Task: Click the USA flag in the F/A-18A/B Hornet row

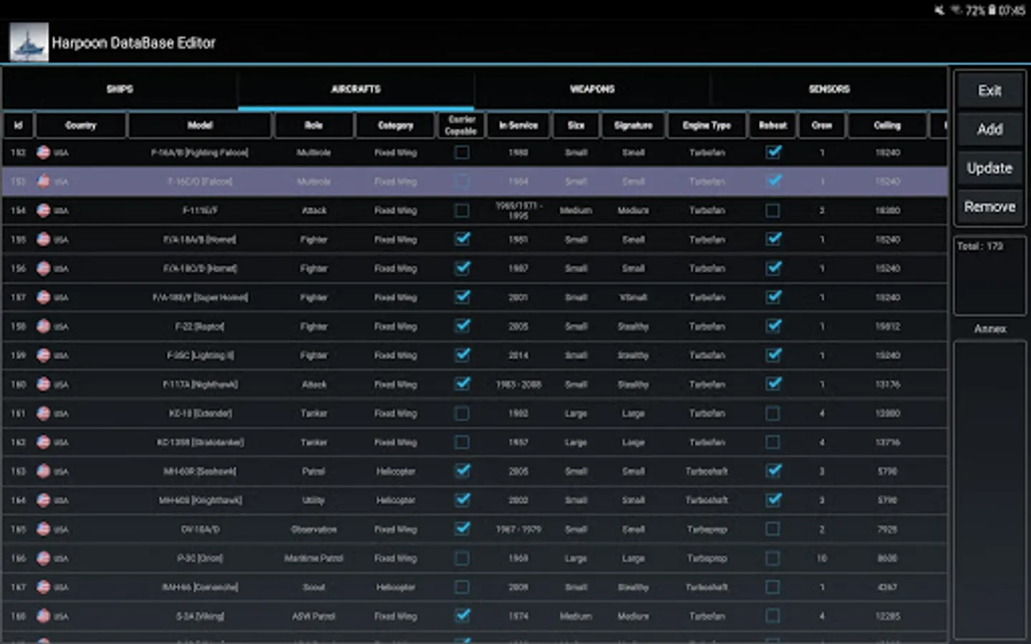Action: [44, 239]
